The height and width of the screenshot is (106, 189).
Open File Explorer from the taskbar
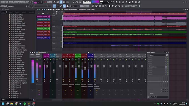click(12, 104)
